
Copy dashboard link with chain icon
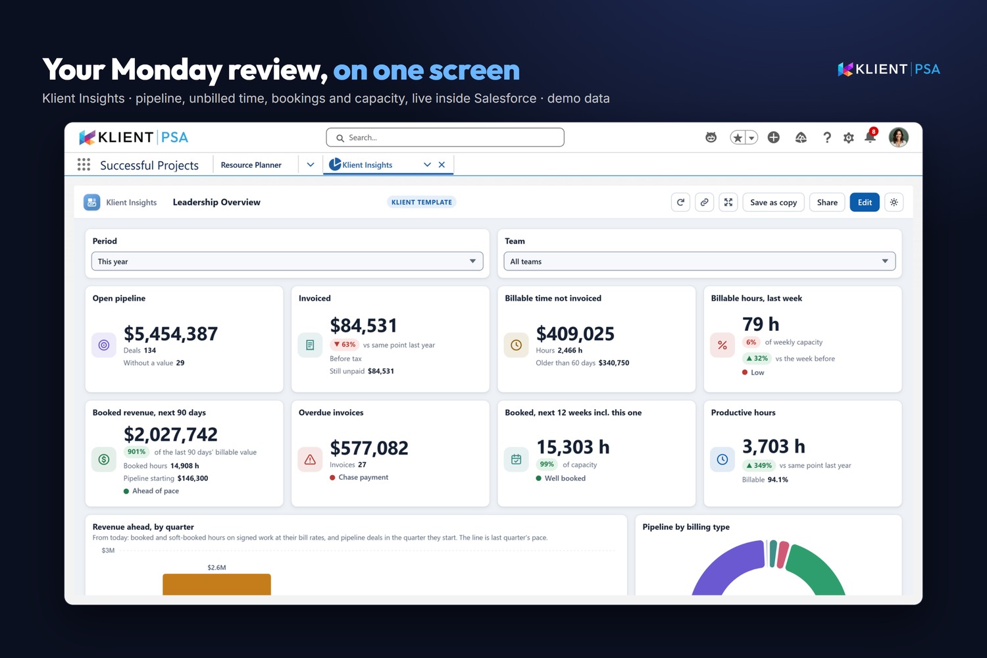click(x=705, y=202)
